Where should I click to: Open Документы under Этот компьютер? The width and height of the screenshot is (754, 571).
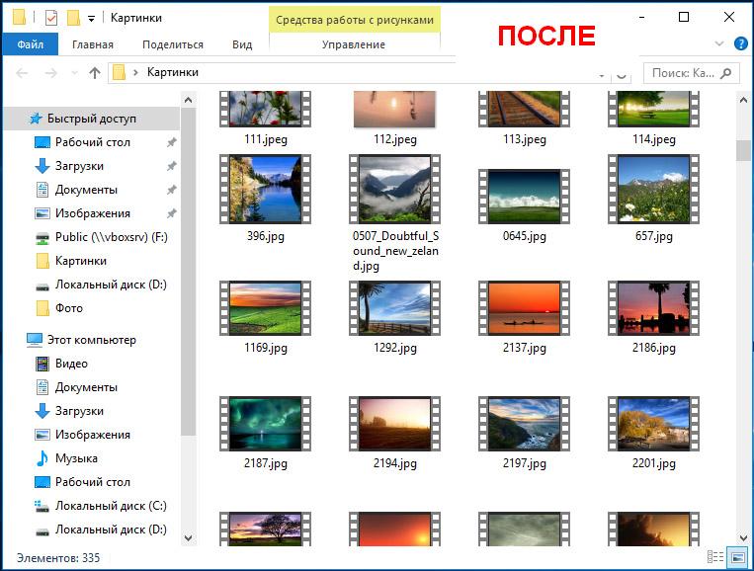tap(86, 387)
